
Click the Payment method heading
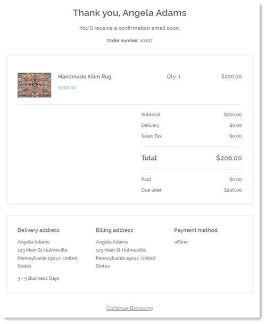point(196,230)
